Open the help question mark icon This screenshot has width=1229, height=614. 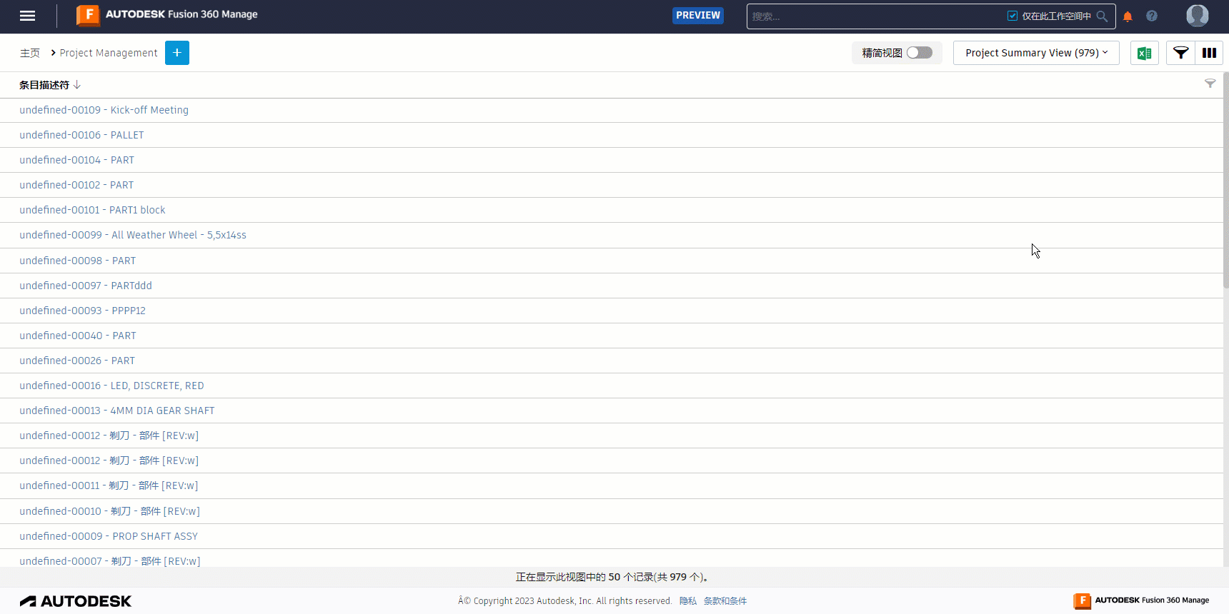[1152, 16]
